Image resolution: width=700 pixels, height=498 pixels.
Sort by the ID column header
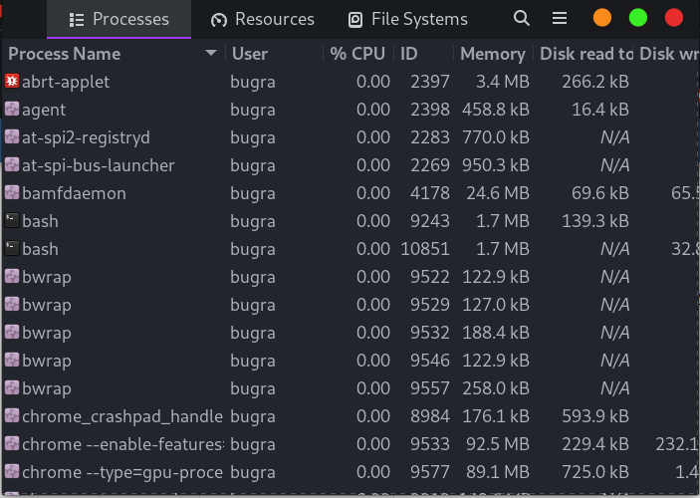[409, 54]
